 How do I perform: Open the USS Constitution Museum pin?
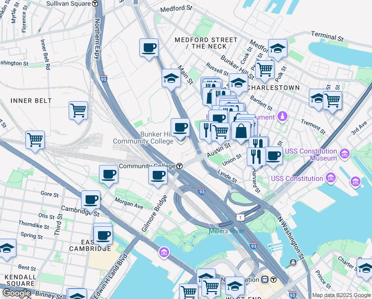345,153
